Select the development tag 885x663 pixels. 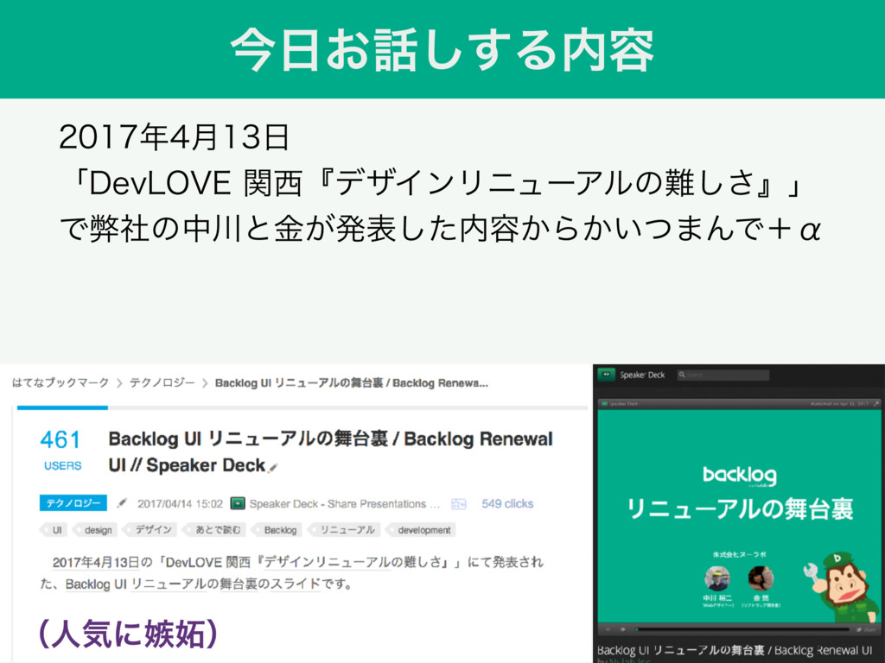point(422,530)
